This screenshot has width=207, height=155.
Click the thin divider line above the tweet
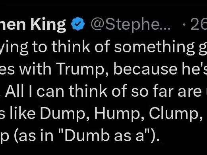(103, 5)
